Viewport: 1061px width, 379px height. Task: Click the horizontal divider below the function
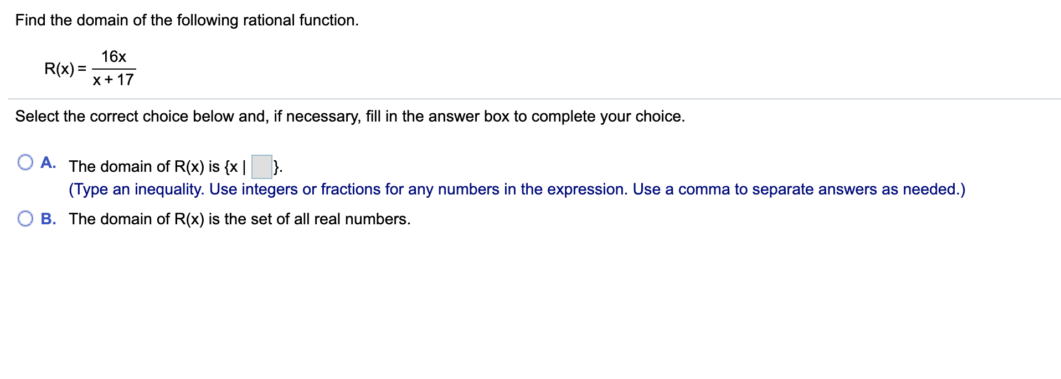tap(534, 99)
